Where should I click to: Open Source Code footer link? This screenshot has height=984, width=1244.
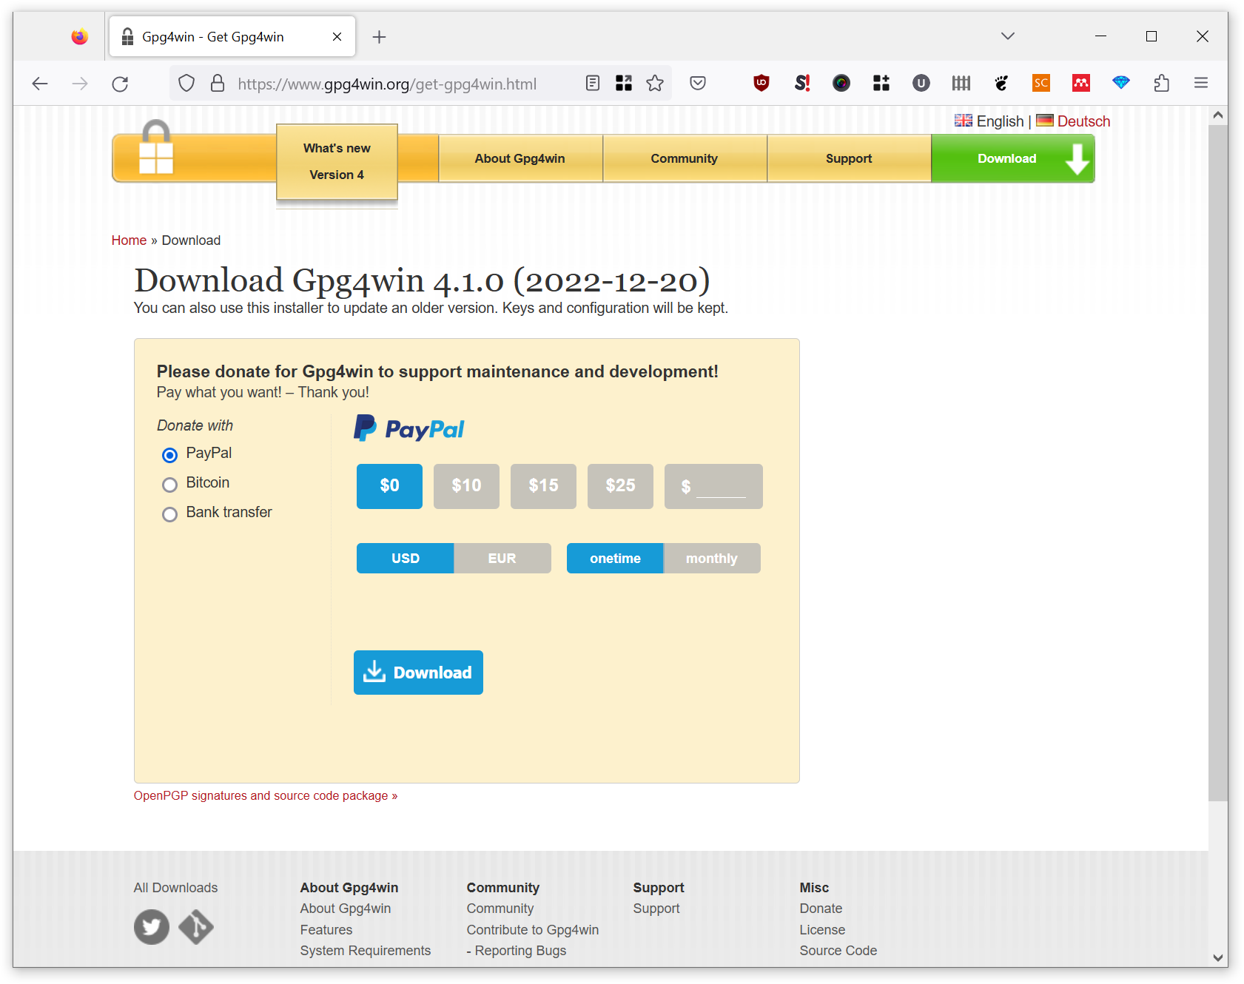click(838, 951)
